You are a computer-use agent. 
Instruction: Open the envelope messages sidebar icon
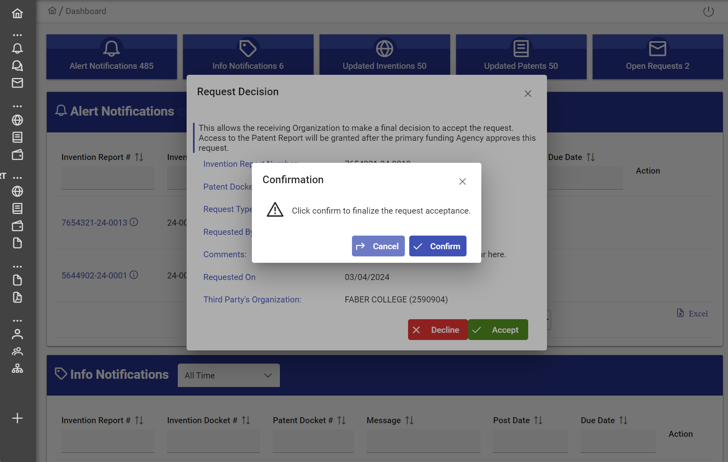click(x=17, y=83)
